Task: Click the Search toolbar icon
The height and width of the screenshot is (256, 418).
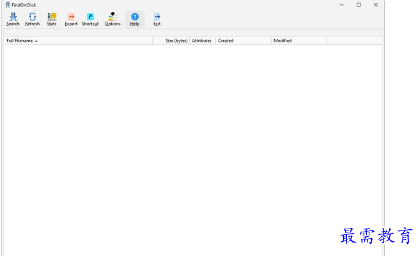Action: click(13, 19)
